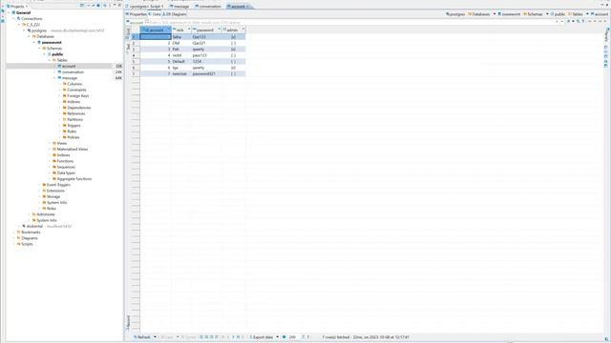Toggle admin checkbox for user Default
The image size is (611, 343).
click(x=233, y=61)
